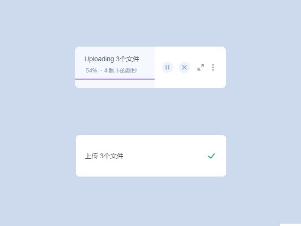The height and width of the screenshot is (226, 301).
Task: Cancel the upload with the X button
Action: (184, 67)
